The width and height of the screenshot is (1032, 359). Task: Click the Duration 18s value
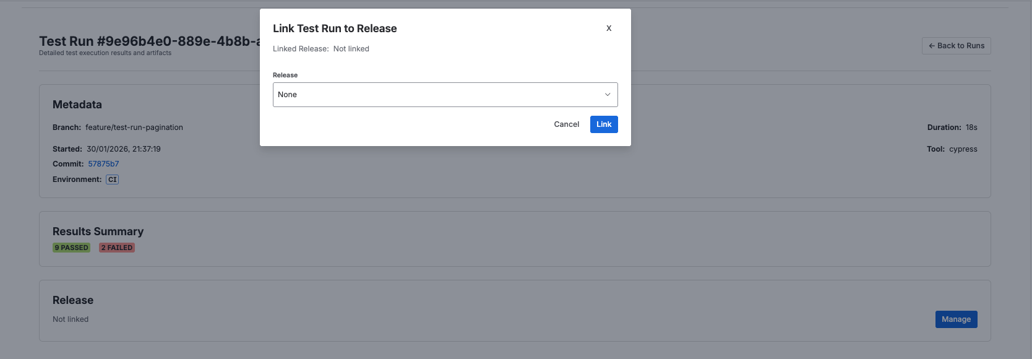point(971,128)
